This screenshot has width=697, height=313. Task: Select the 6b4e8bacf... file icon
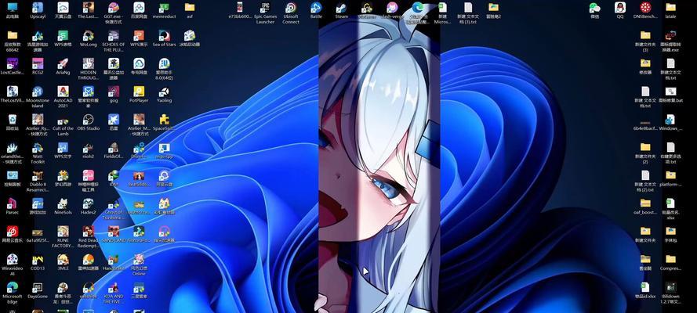pyautogui.click(x=645, y=122)
